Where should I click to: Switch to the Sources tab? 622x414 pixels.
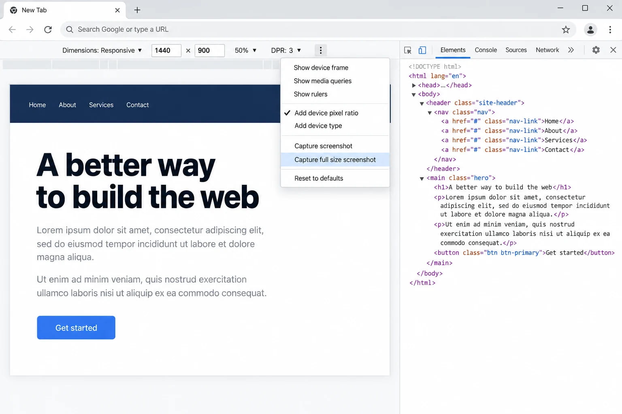516,50
